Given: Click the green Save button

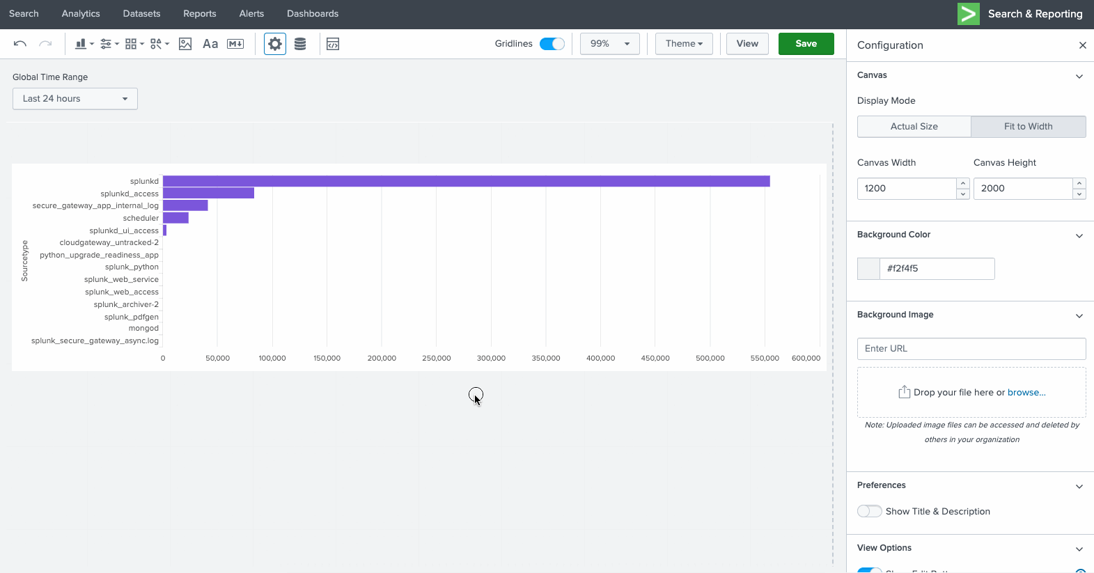Looking at the screenshot, I should point(806,44).
